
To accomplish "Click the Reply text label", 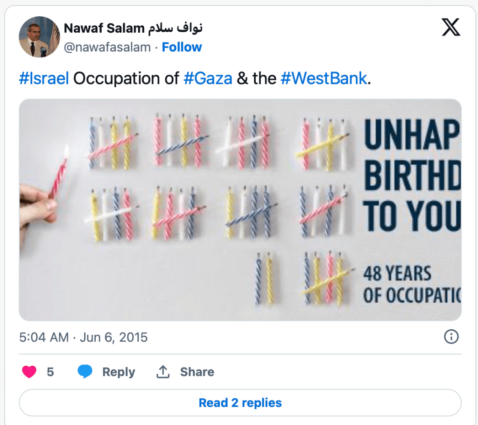I will coord(119,372).
